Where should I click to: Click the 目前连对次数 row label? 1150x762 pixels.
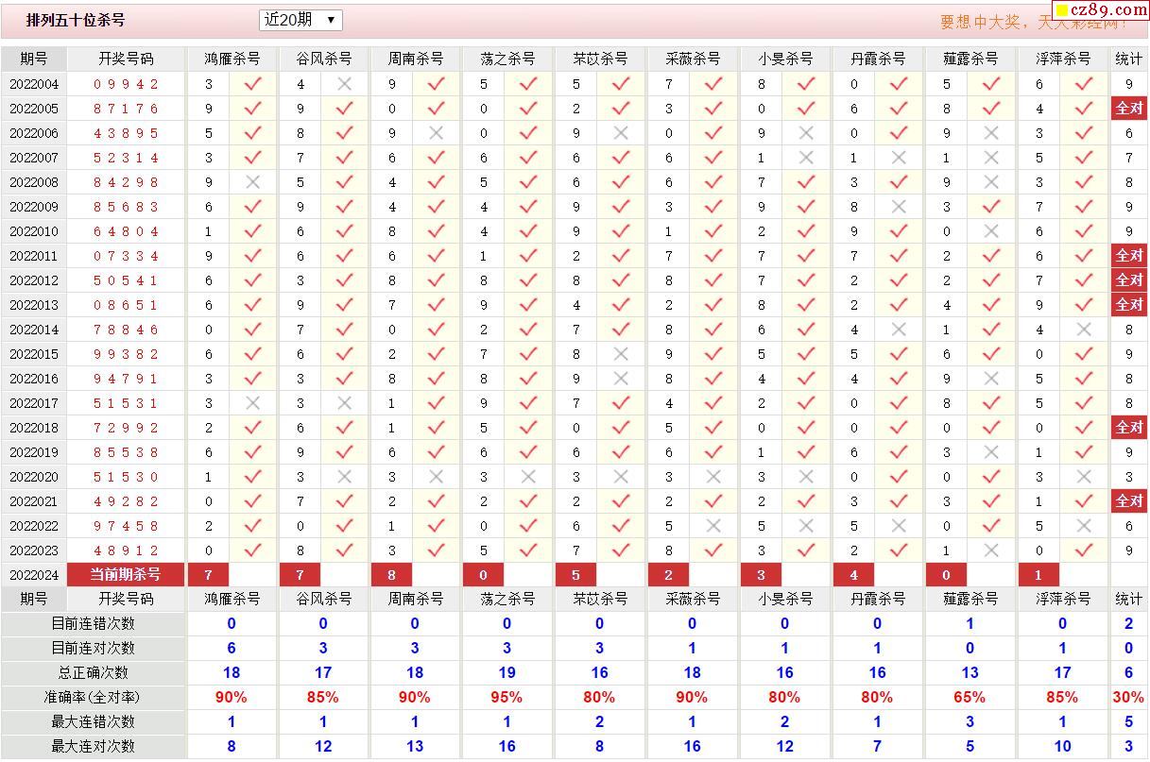point(94,648)
